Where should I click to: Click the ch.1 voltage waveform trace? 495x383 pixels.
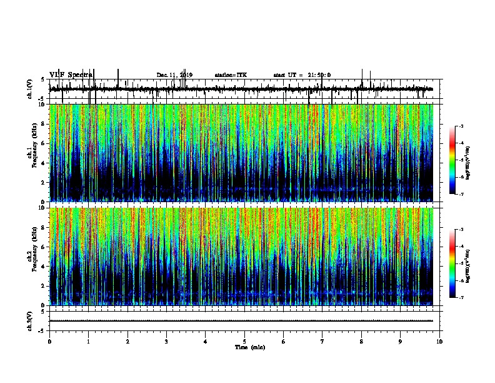click(241, 89)
